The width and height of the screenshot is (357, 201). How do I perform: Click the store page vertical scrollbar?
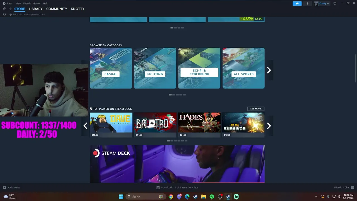point(356,68)
